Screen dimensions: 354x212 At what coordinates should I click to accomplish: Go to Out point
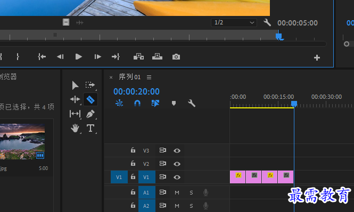(116, 57)
